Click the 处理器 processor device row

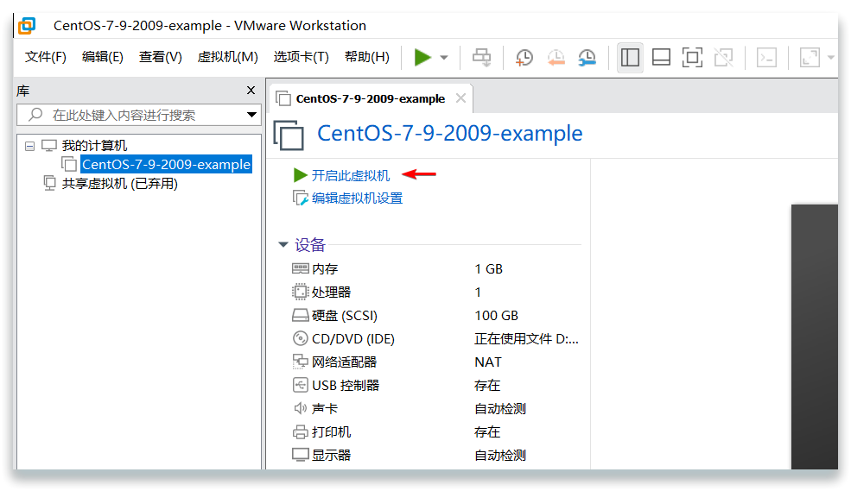tap(435, 293)
